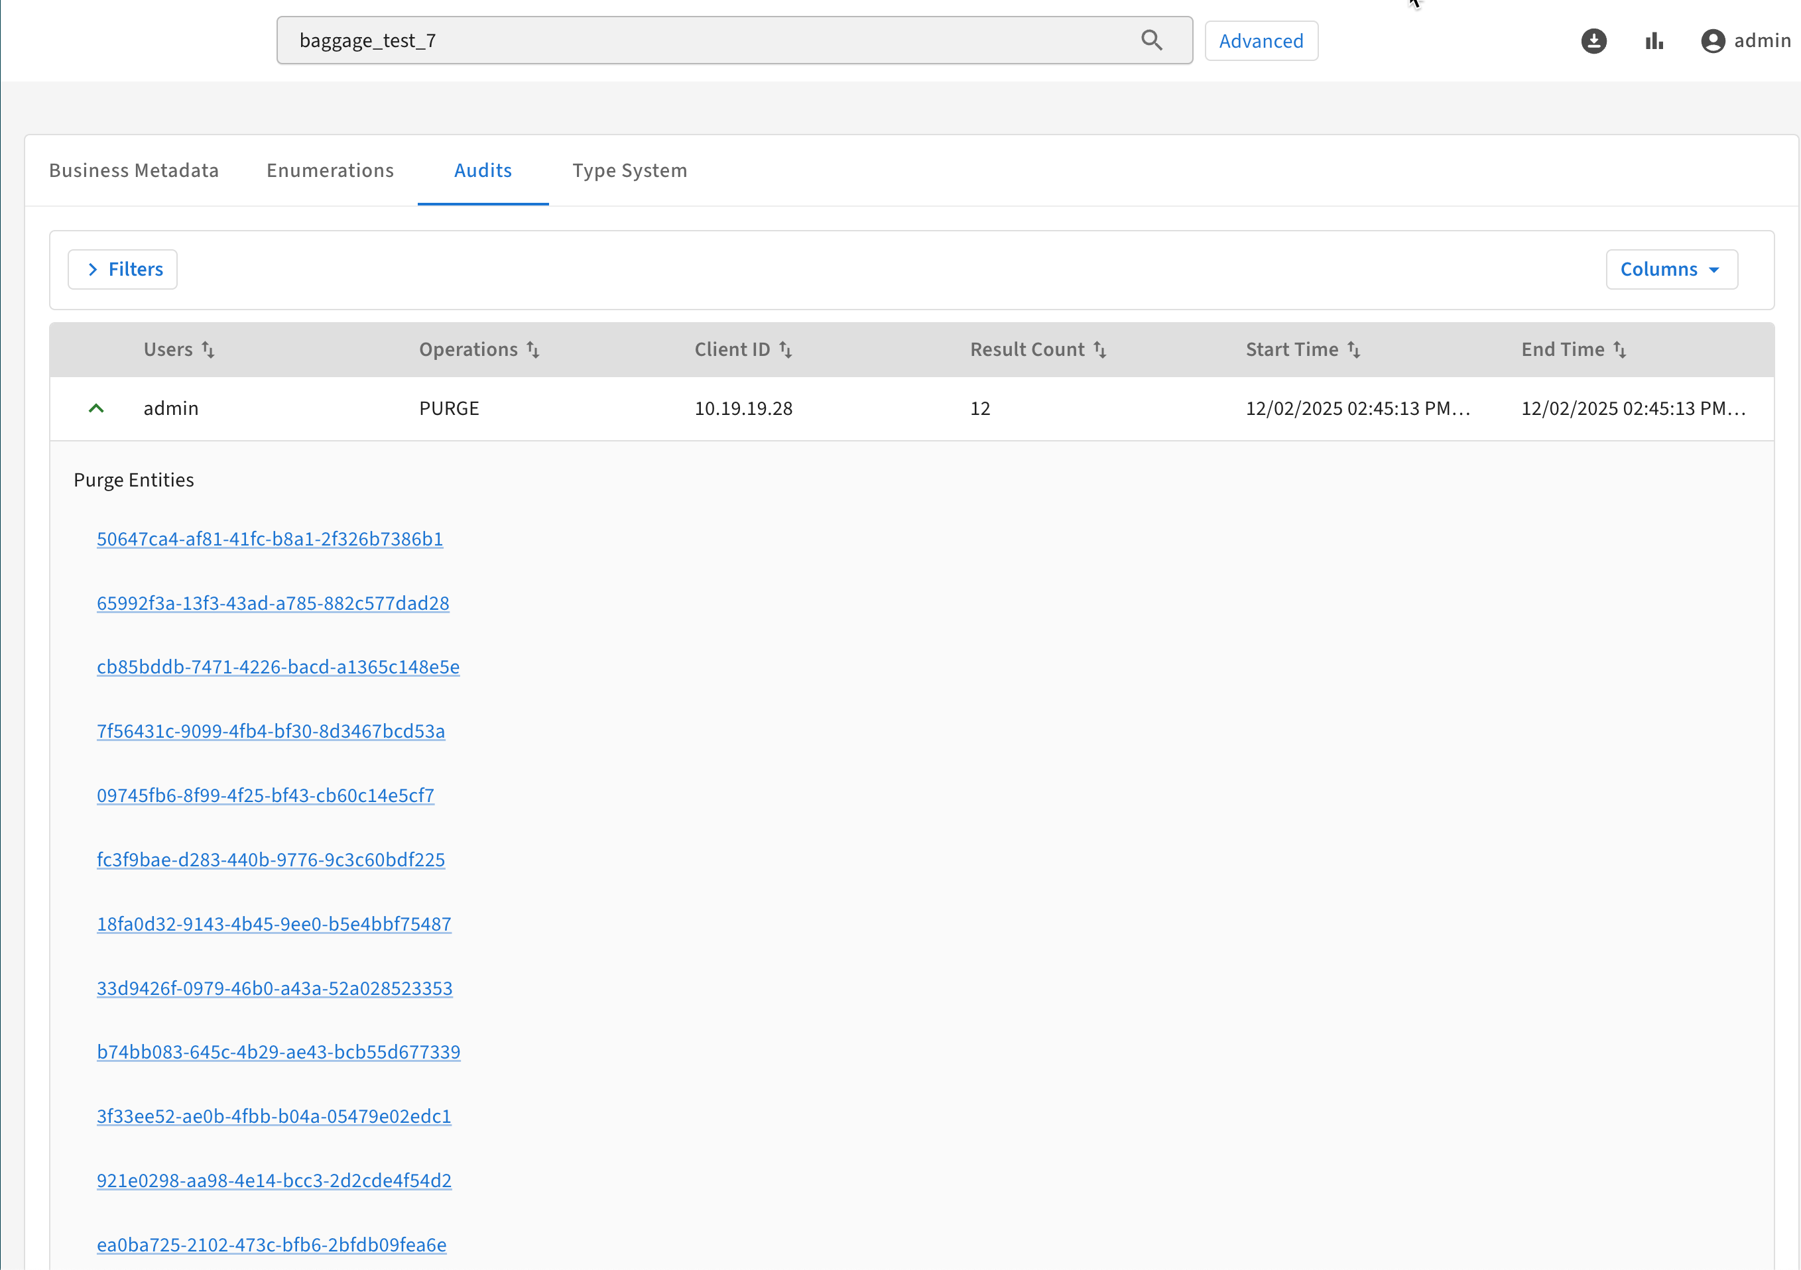
Task: Open the statistics bar chart icon
Action: point(1654,41)
